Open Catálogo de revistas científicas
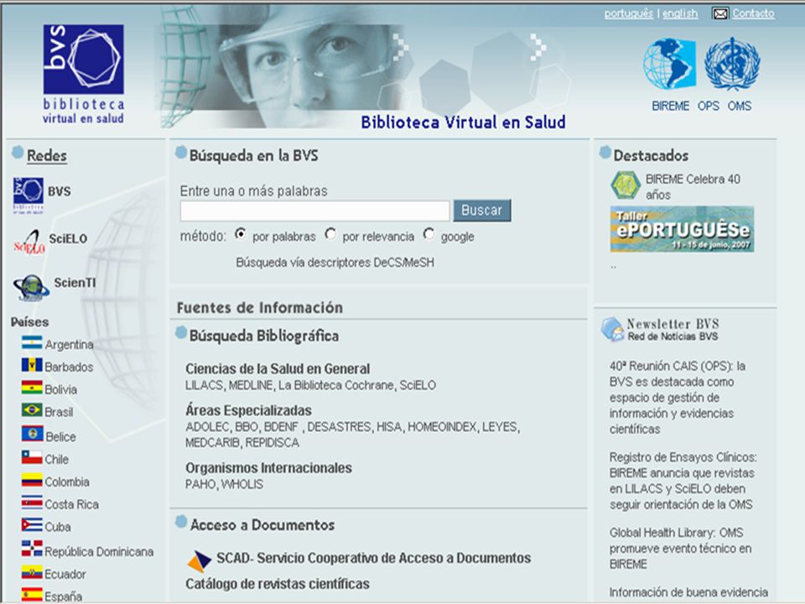 pos(278,584)
